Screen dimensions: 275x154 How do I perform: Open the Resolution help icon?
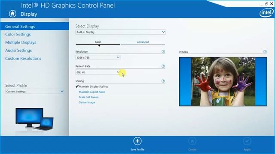[x=163, y=51]
